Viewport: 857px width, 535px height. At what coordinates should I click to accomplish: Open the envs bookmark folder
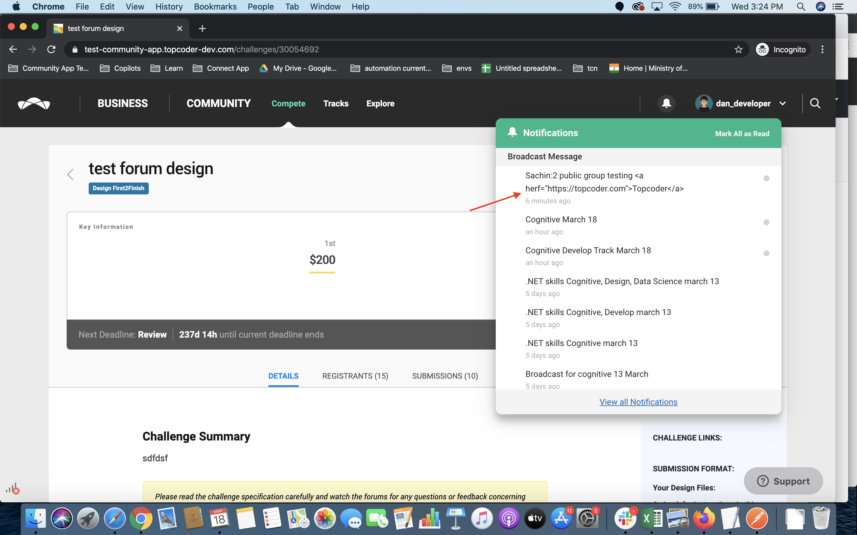point(457,68)
